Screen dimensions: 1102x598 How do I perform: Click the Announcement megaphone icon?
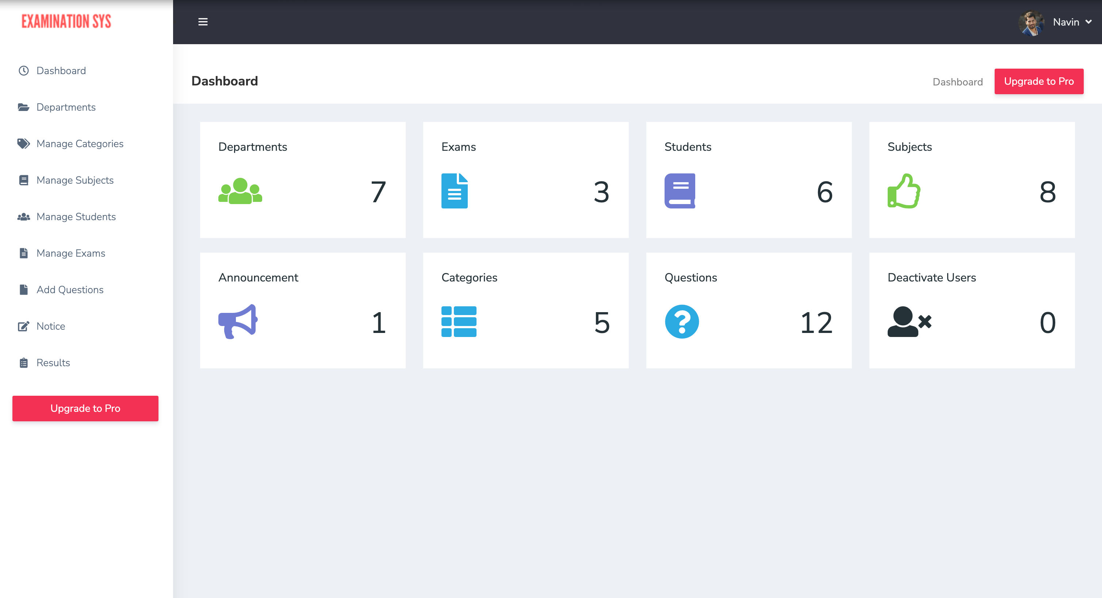point(238,321)
